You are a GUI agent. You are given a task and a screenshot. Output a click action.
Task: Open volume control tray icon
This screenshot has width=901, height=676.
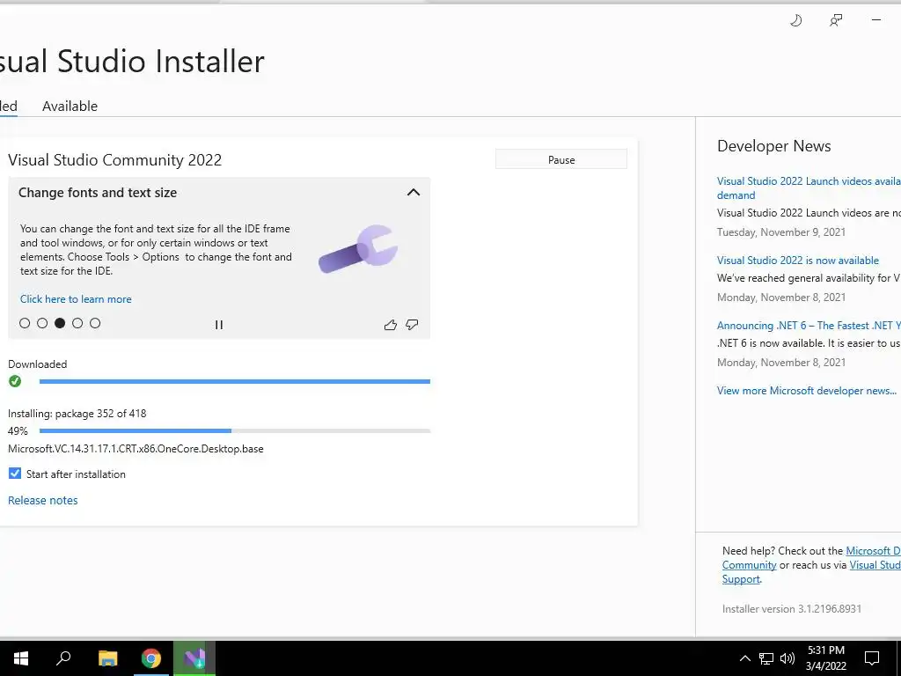(x=787, y=658)
